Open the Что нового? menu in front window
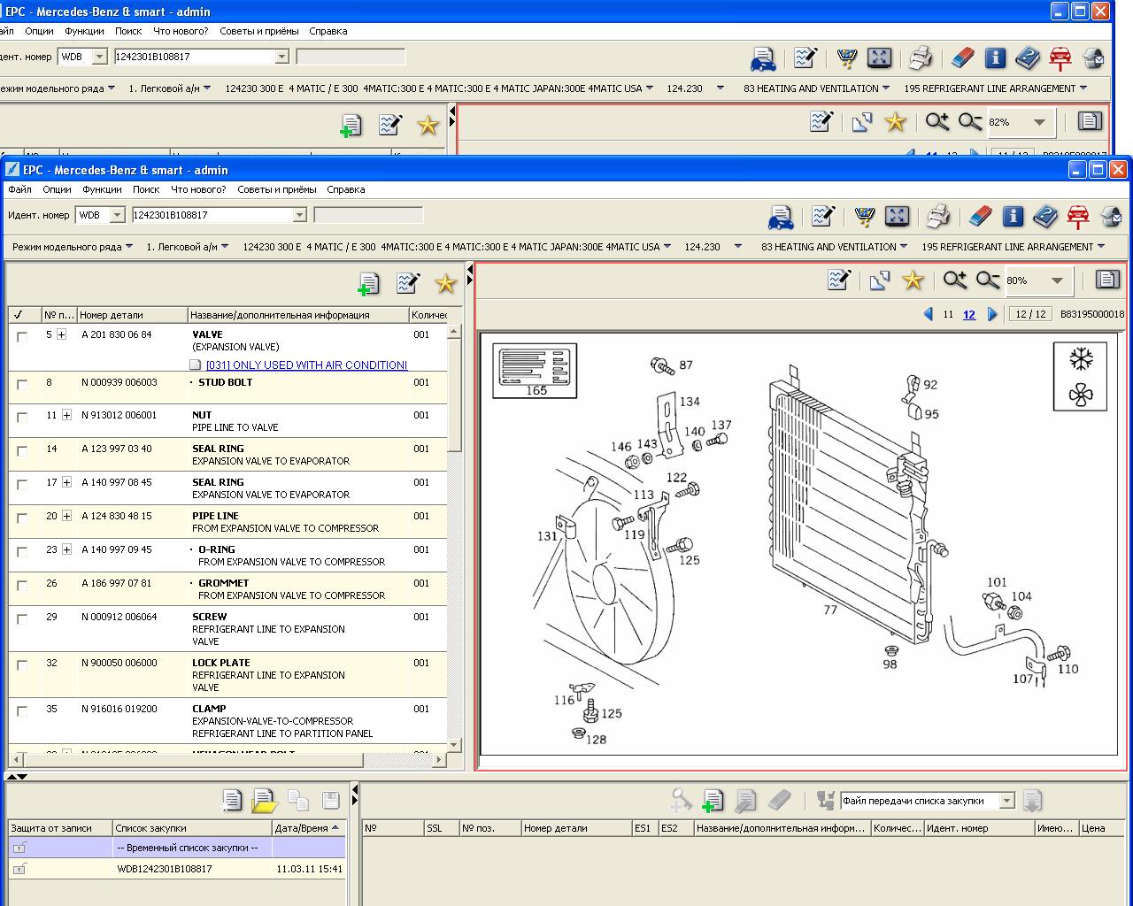This screenshot has height=906, width=1133. pyautogui.click(x=198, y=189)
